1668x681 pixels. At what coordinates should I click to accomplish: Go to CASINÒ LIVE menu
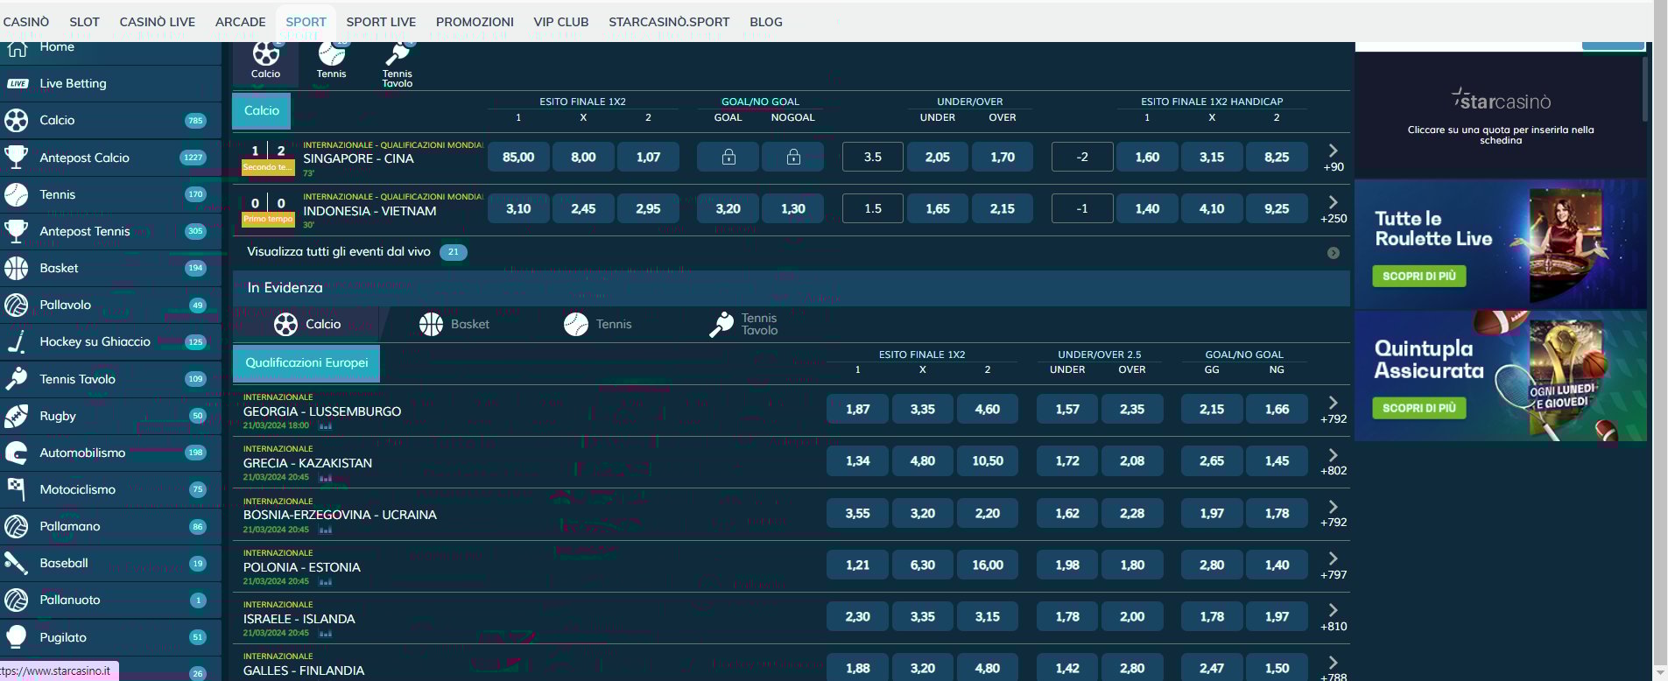(x=158, y=22)
